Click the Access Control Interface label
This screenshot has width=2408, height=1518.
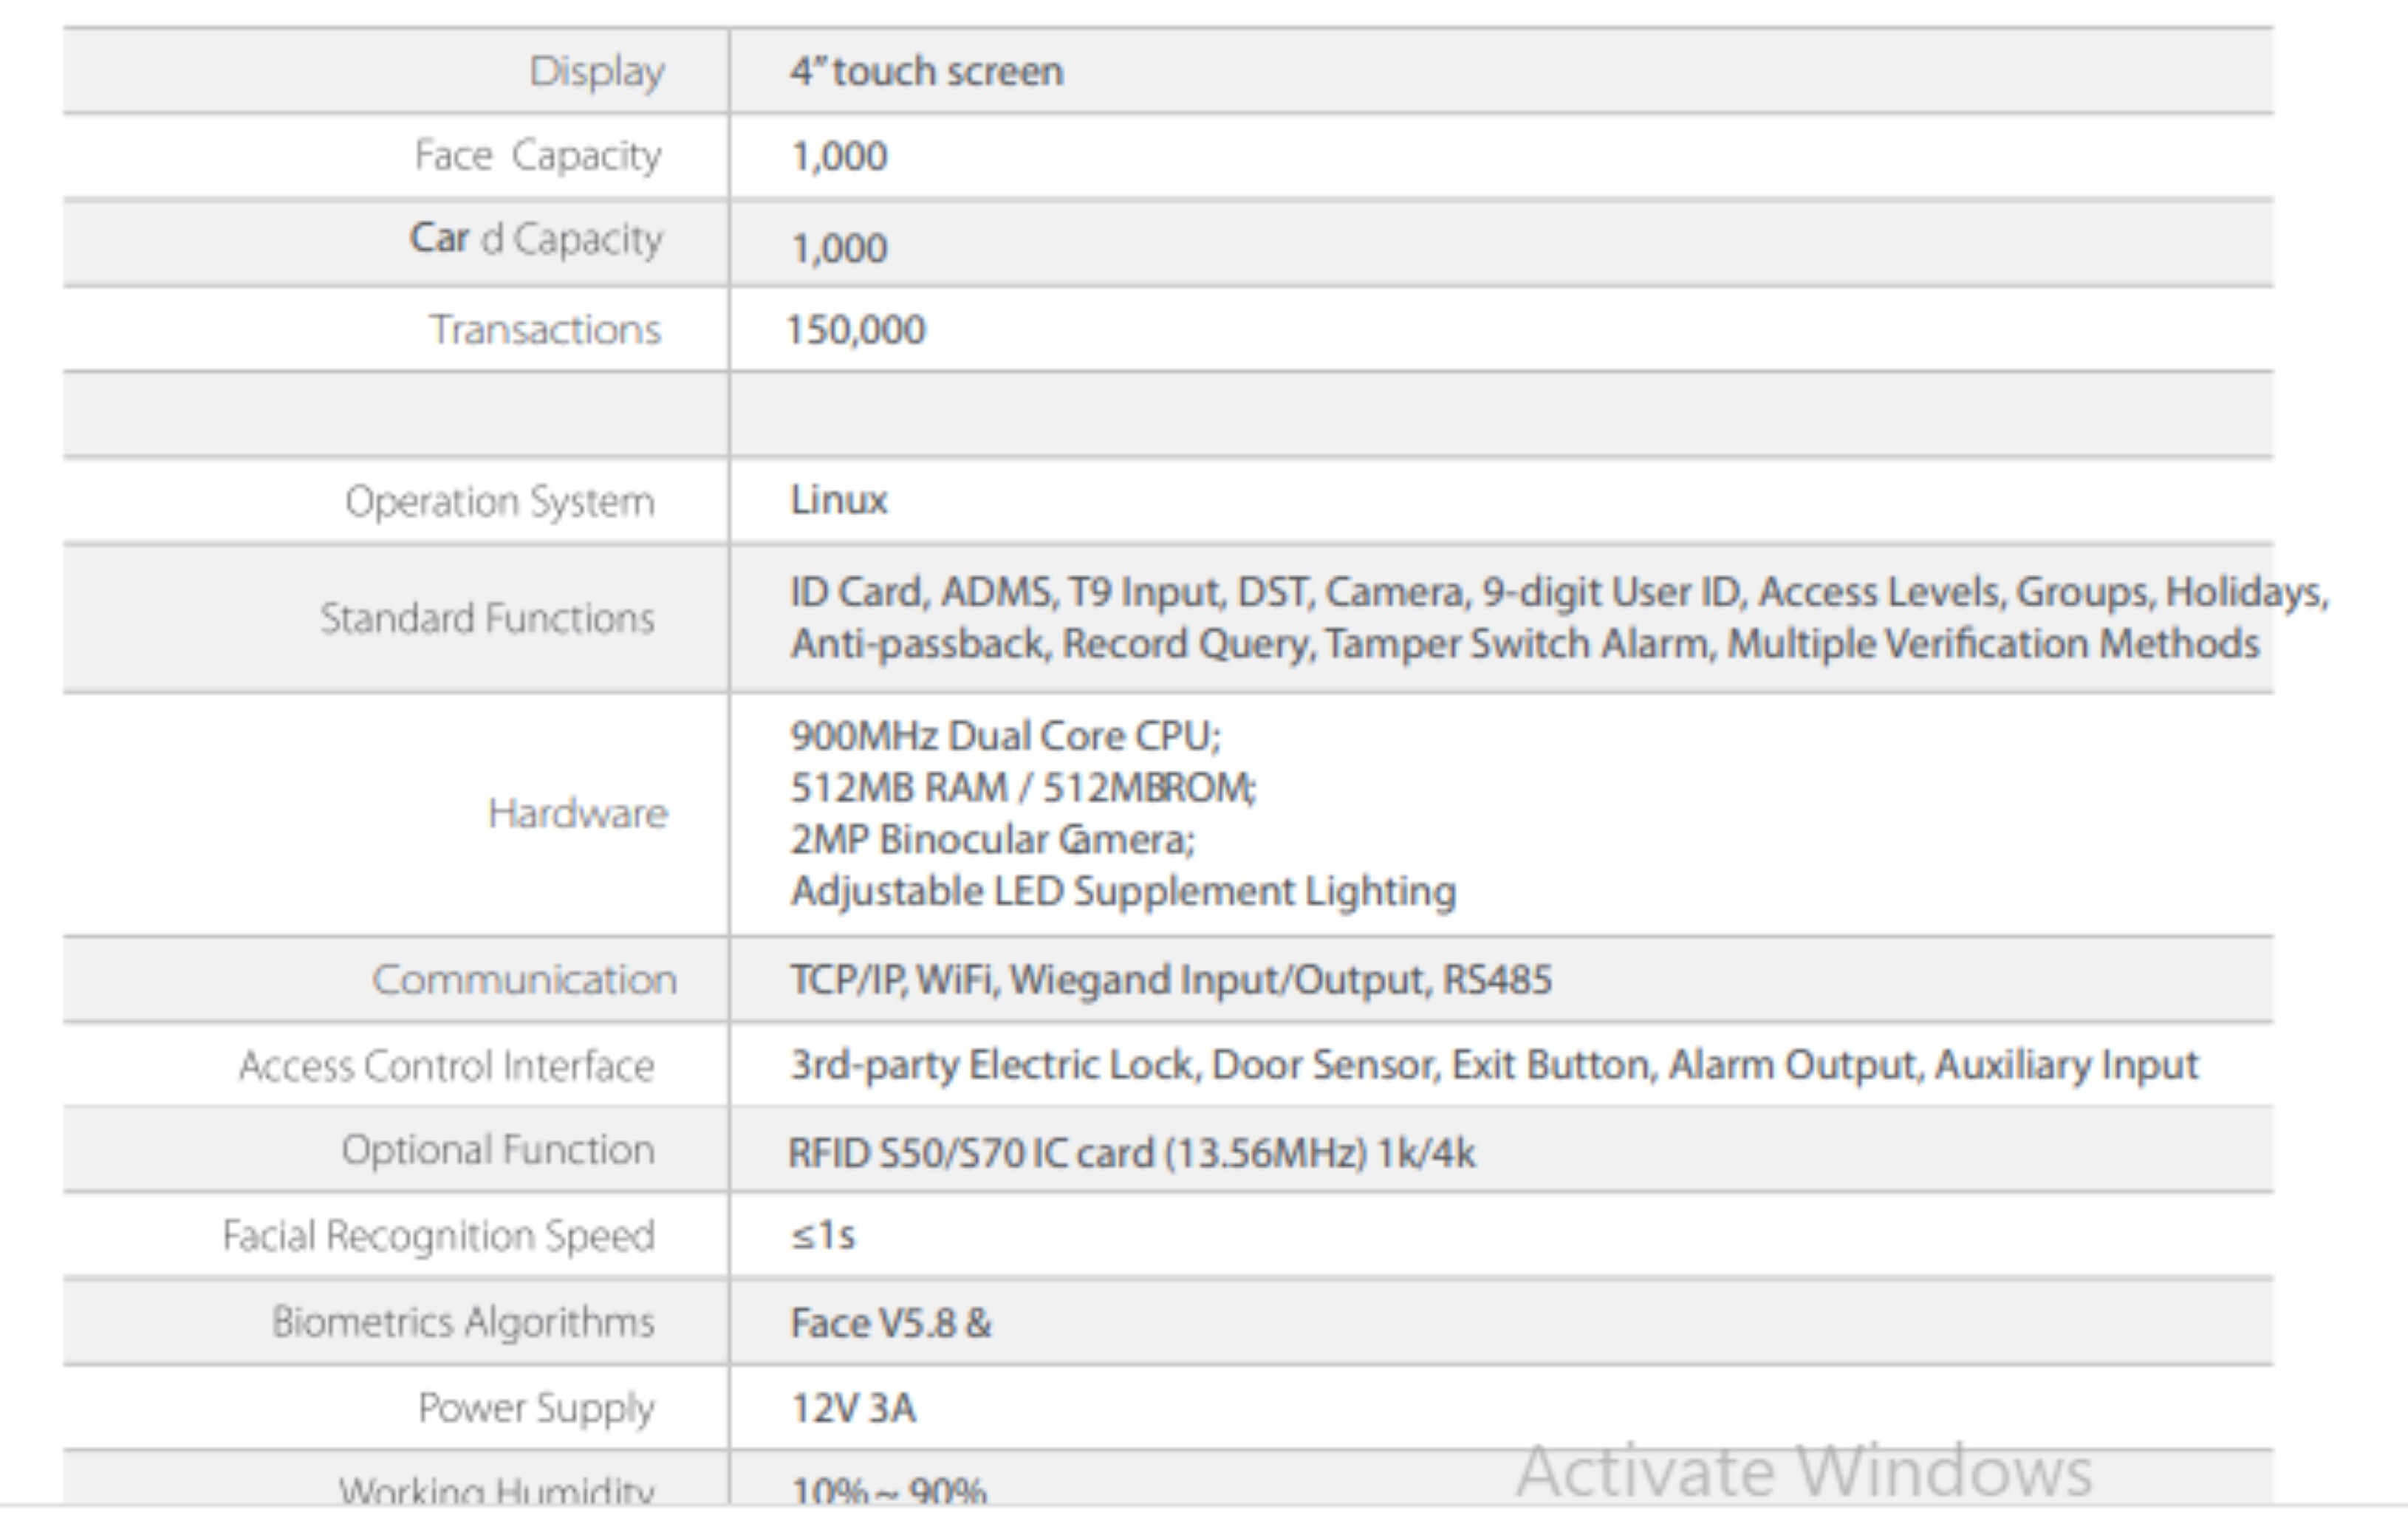(x=446, y=1066)
